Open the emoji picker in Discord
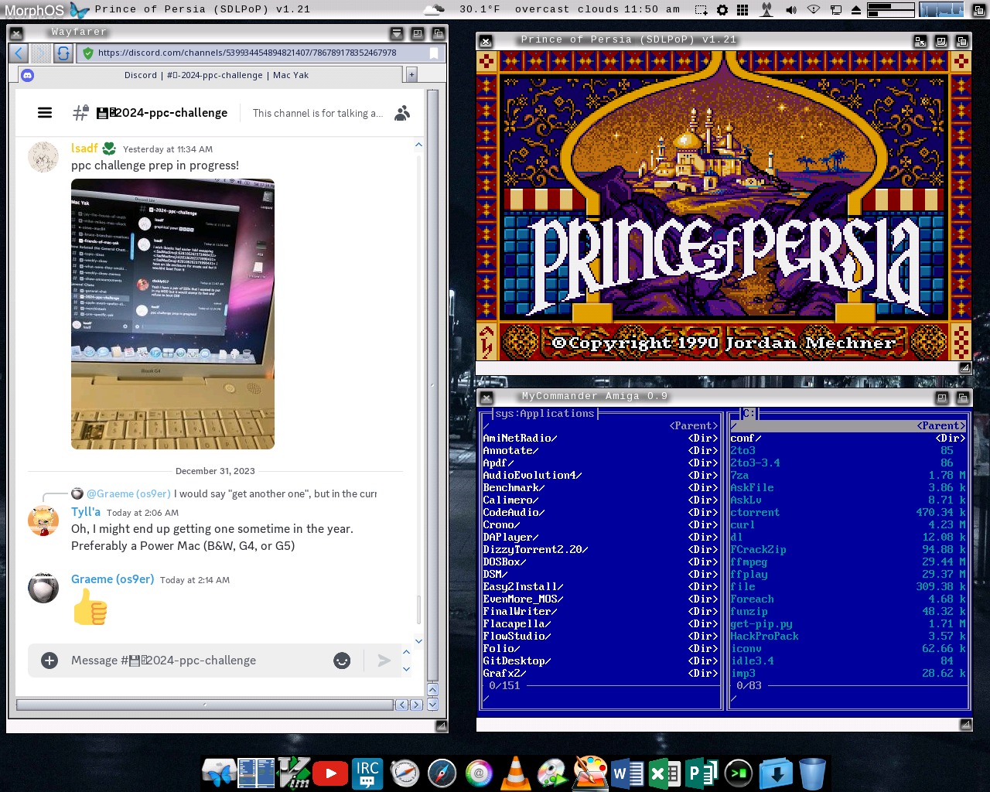990x792 pixels. (x=342, y=661)
